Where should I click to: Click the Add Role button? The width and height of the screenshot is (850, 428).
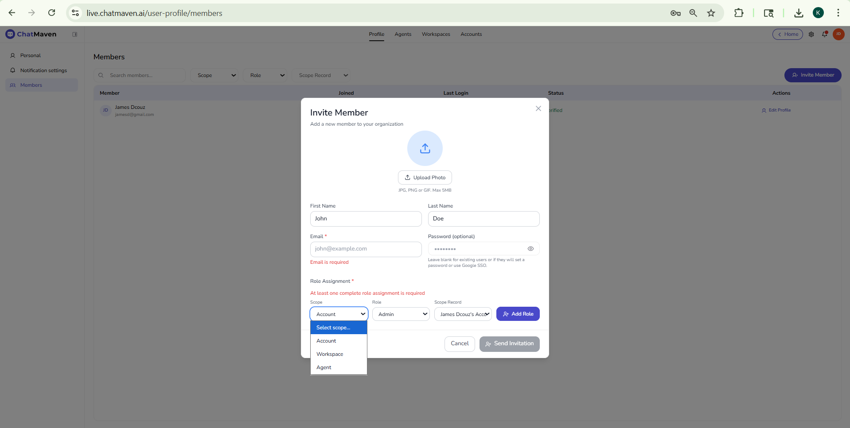point(518,314)
